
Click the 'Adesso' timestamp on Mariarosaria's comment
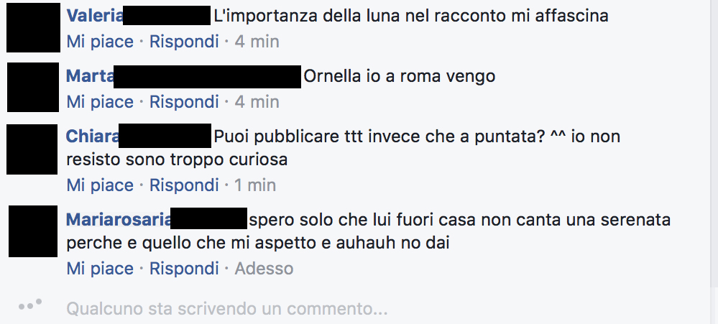[x=264, y=268]
